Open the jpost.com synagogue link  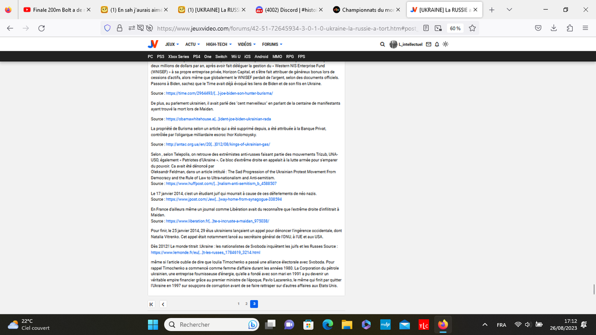(x=224, y=199)
